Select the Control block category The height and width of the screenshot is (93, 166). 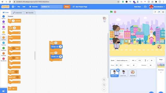click(x=3, y=38)
